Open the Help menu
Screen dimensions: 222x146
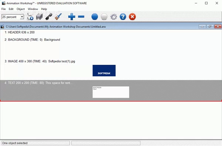[x=44, y=9]
